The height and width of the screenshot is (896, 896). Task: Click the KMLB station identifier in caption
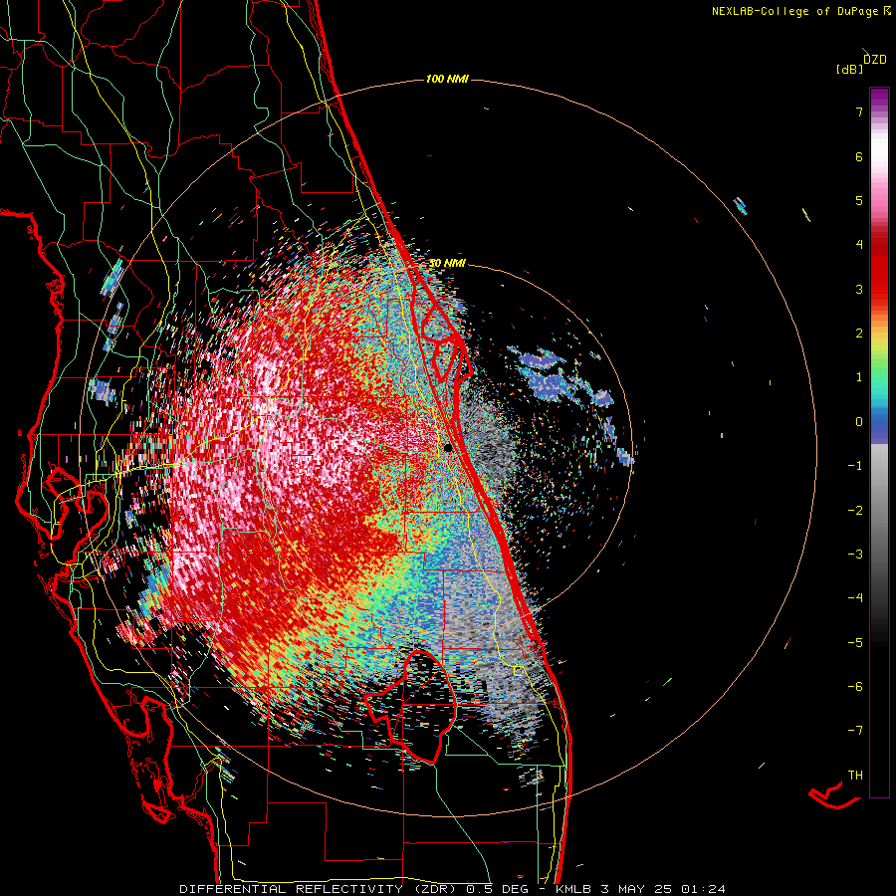point(573,889)
